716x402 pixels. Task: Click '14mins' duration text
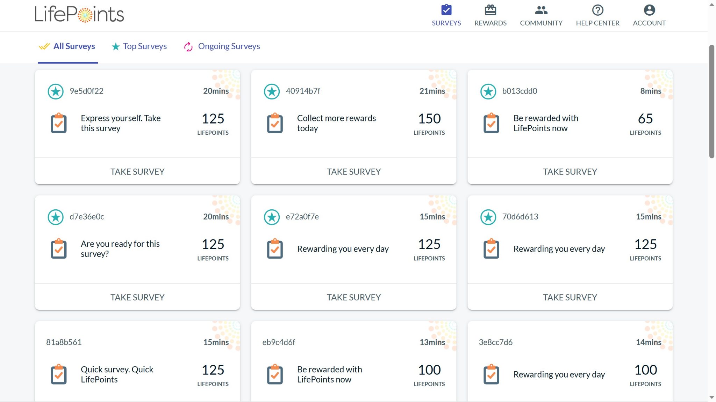tap(649, 342)
